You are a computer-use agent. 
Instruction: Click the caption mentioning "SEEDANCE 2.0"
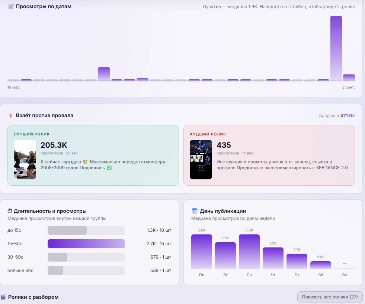coord(282,165)
